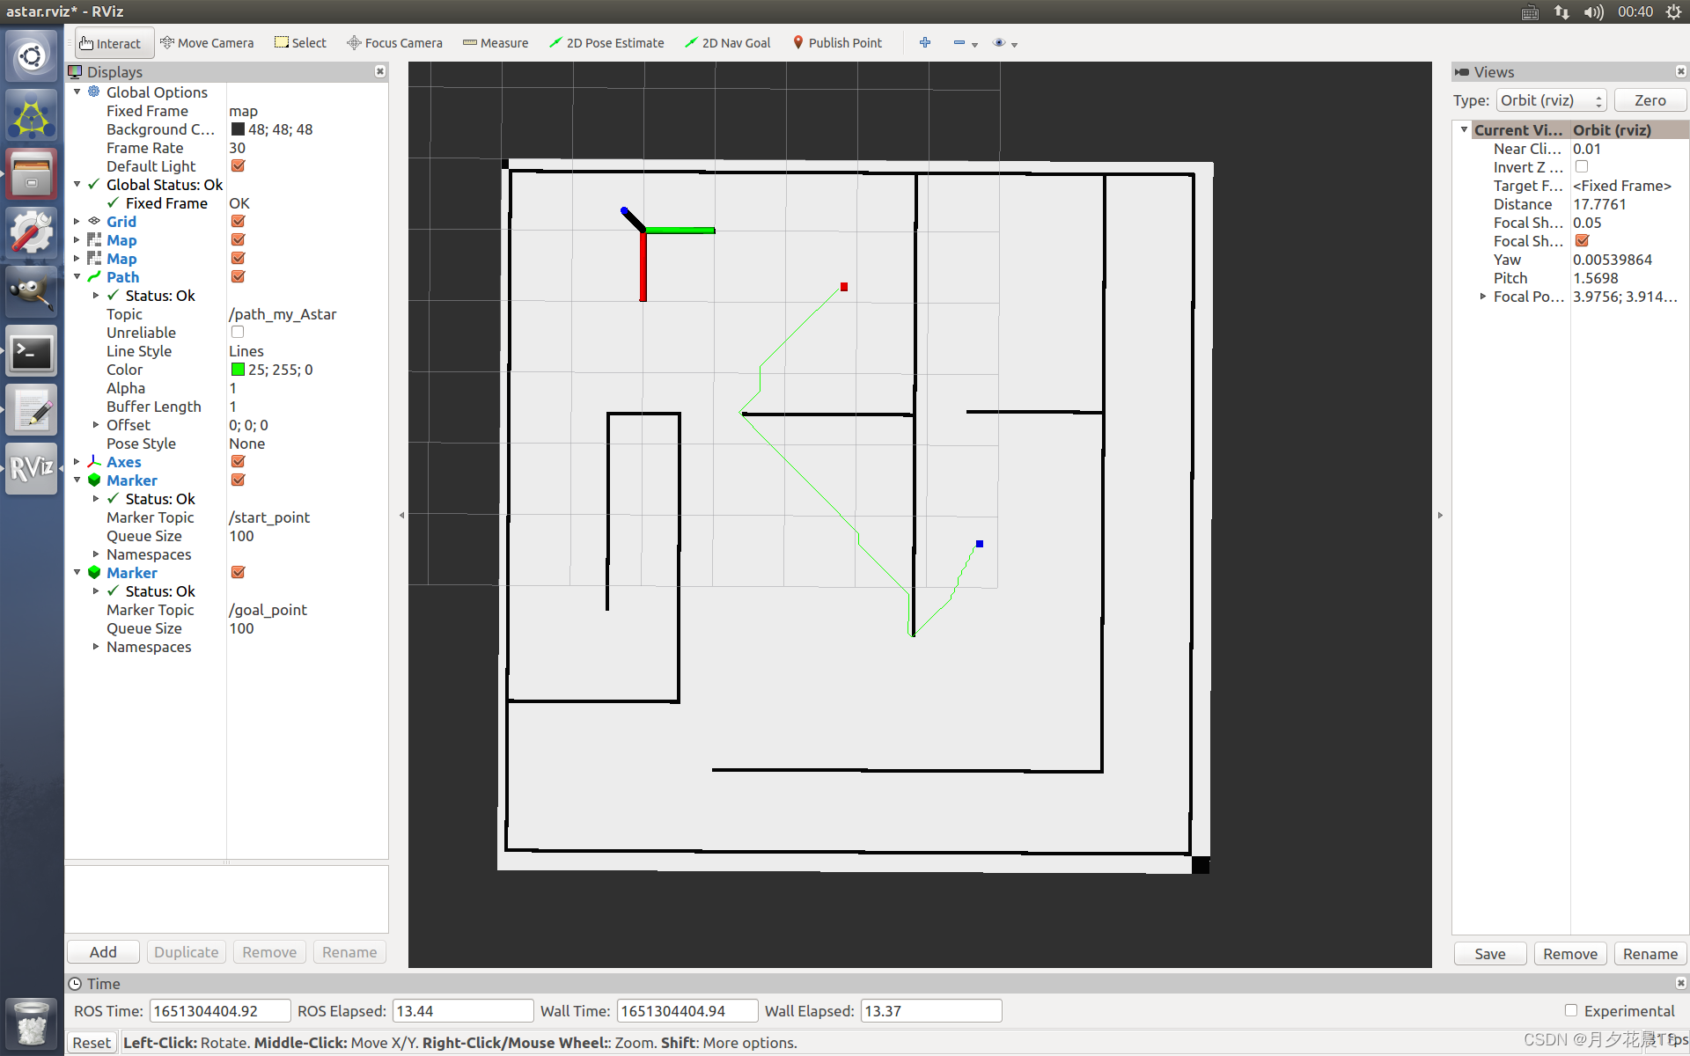Image resolution: width=1690 pixels, height=1056 pixels.
Task: Open Ubuntu dash search launcher
Action: [x=32, y=57]
